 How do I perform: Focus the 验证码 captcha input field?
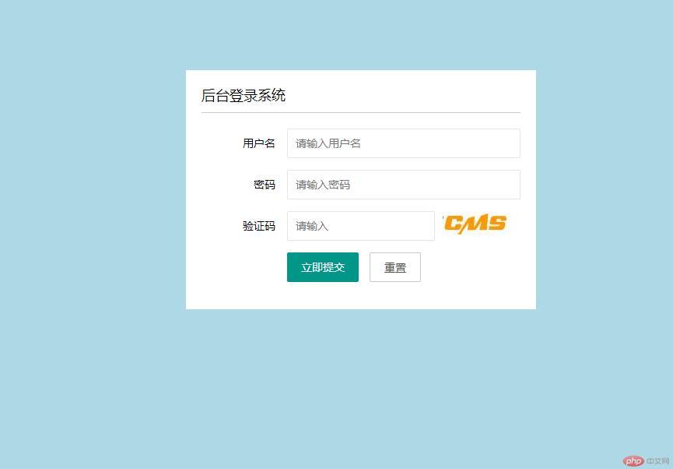click(360, 226)
